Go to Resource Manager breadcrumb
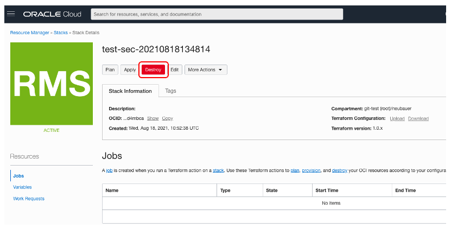 pos(30,33)
